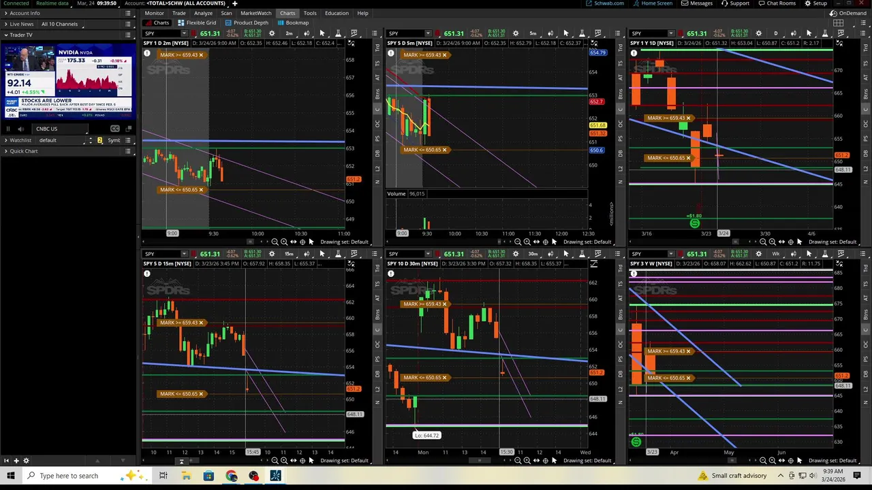Click the Watchlist list-menu icon

(127, 140)
